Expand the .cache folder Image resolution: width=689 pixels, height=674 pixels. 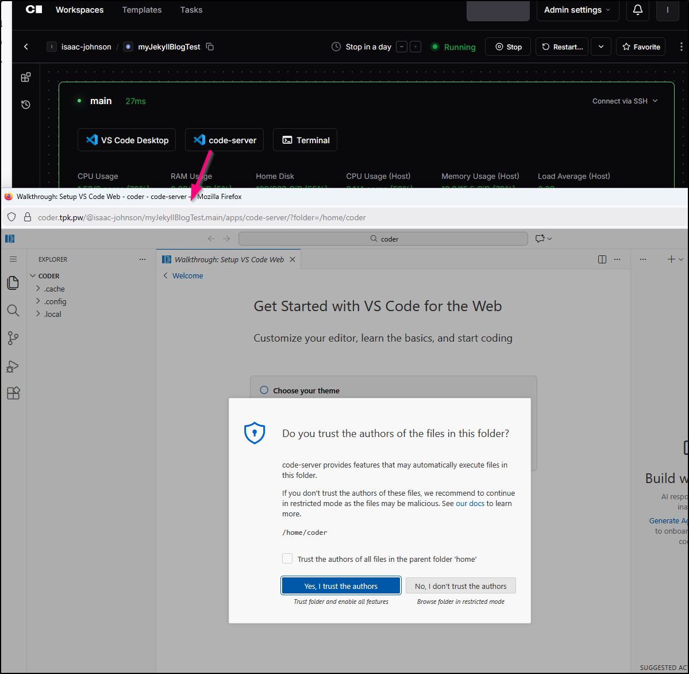pyautogui.click(x=54, y=289)
